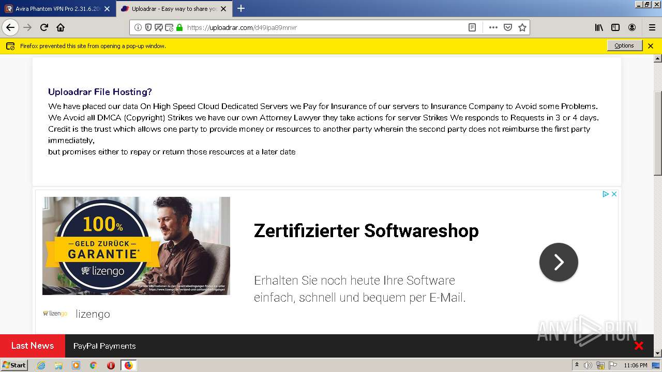Switch to Firefox in the taskbar
Image resolution: width=662 pixels, height=372 pixels.
[128, 365]
